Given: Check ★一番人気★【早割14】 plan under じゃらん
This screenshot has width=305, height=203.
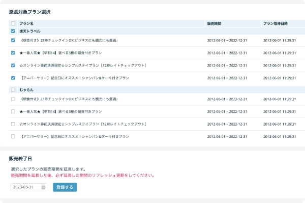Looking at the screenshot, I should point(13,111).
